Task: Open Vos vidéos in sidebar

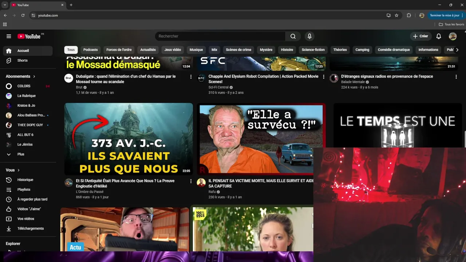Action: [x=28, y=219]
